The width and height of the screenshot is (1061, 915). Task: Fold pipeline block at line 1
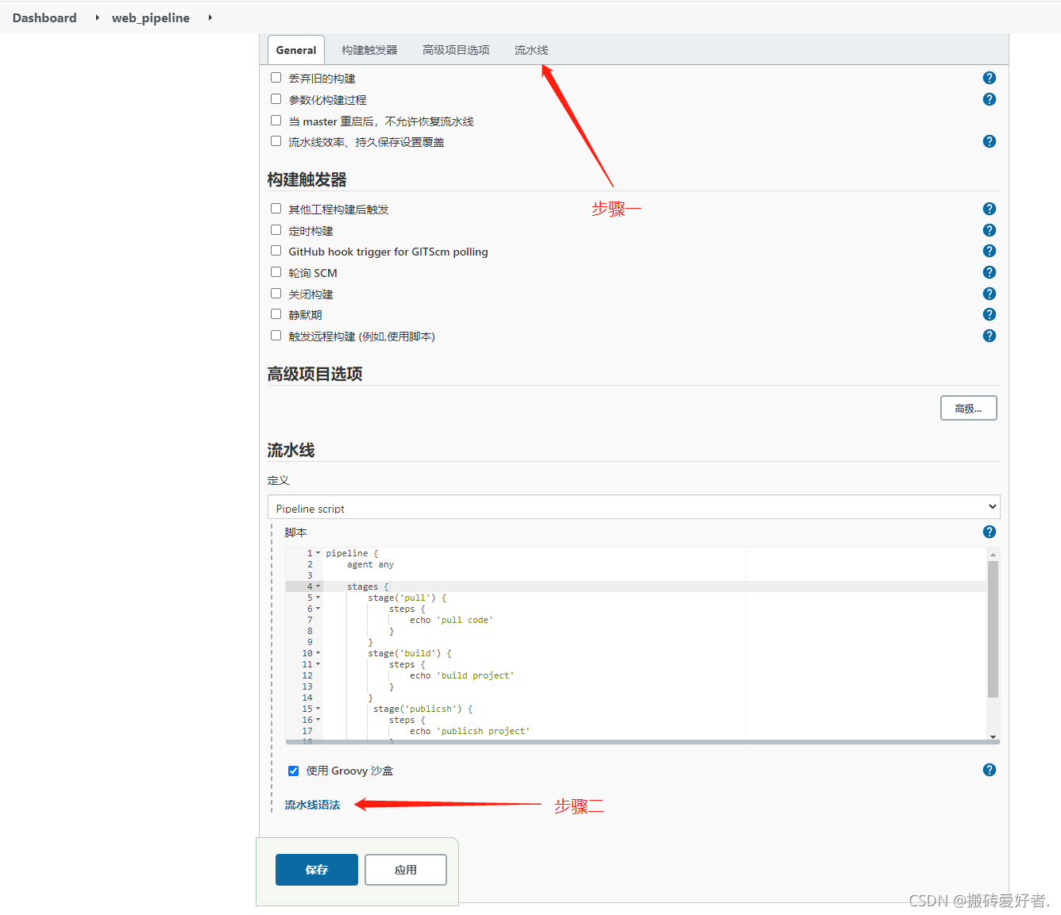click(318, 553)
